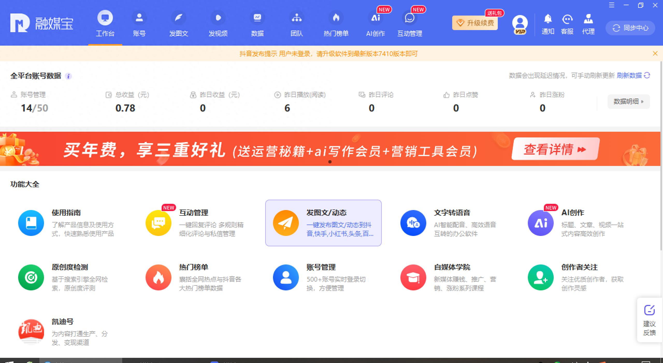
Task: Open the VIP user avatar menu
Action: (520, 24)
